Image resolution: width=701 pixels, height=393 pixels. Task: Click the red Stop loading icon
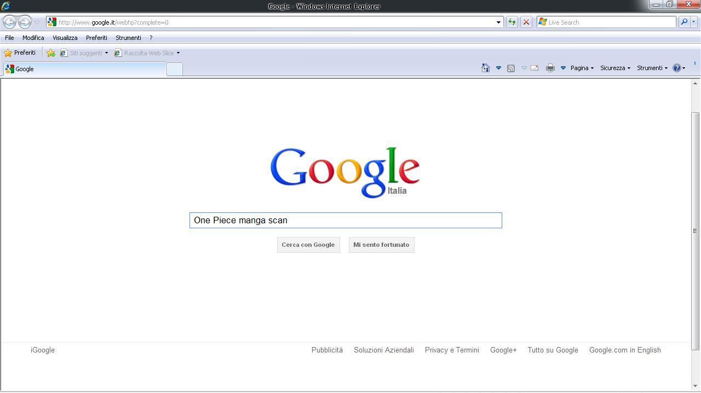pos(526,22)
